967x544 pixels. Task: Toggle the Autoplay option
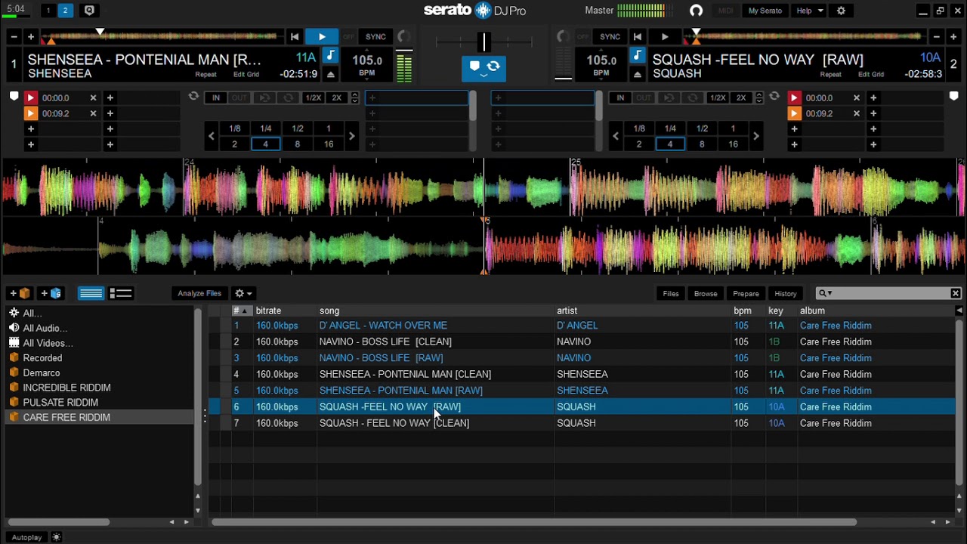coord(26,537)
